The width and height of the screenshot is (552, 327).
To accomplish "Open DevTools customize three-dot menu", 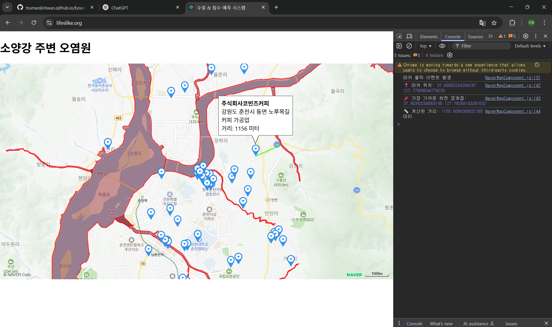I will click(x=536, y=36).
